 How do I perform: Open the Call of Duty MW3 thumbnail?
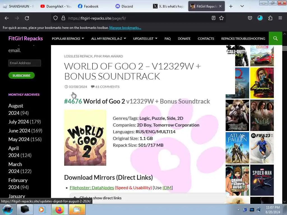pos(237,56)
